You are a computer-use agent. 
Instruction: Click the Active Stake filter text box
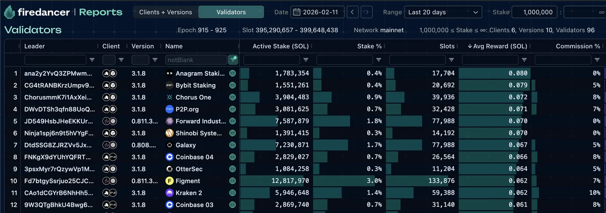[272, 60]
